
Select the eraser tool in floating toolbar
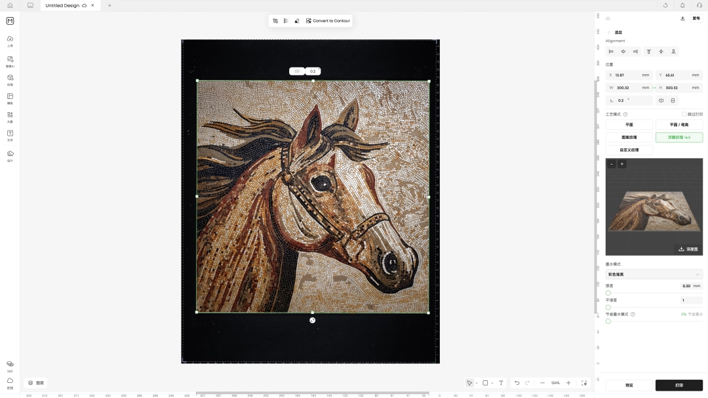[x=297, y=21]
